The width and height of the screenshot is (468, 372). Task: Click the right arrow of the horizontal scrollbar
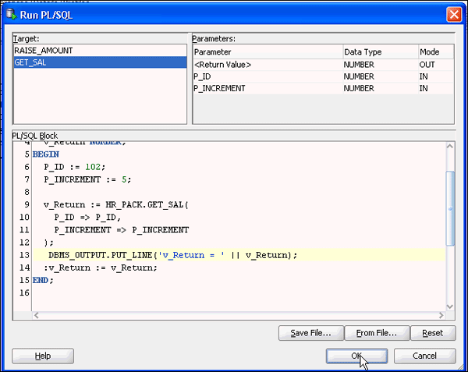pos(441,315)
